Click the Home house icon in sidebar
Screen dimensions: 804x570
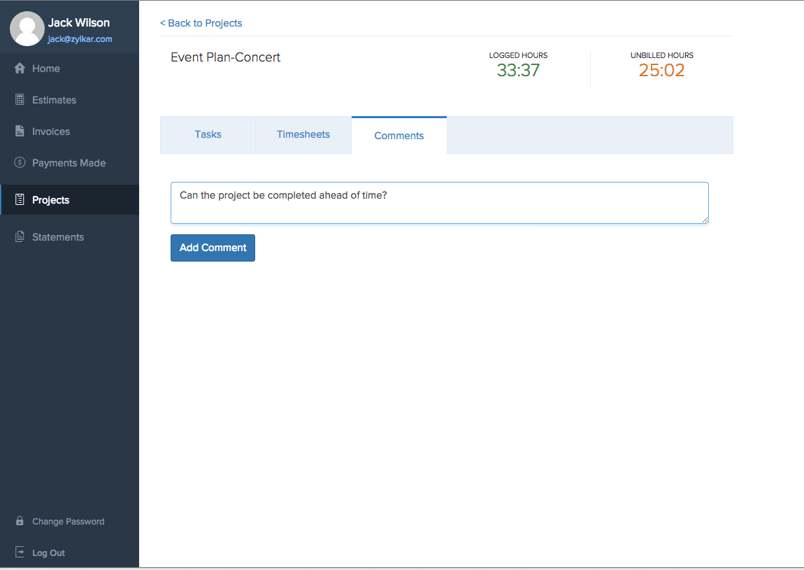(20, 69)
